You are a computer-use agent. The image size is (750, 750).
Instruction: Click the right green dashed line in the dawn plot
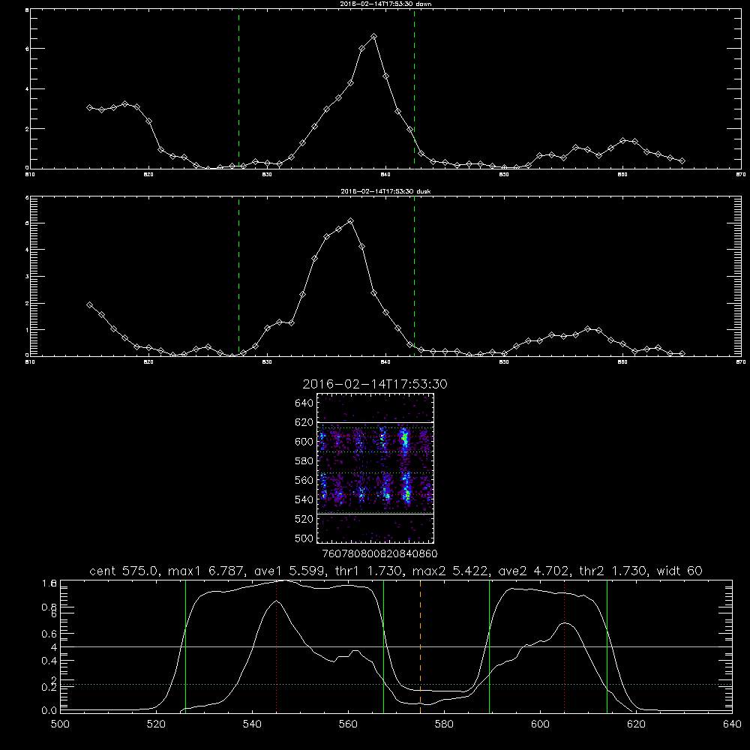click(414, 89)
